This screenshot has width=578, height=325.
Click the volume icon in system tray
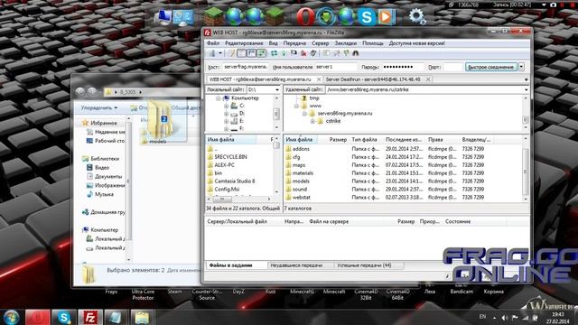[505, 317]
